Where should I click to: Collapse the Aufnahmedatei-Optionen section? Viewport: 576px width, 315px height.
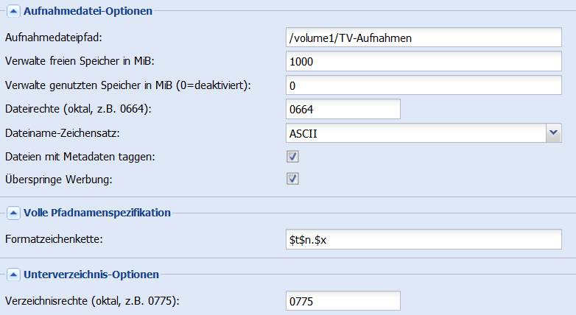(13, 11)
